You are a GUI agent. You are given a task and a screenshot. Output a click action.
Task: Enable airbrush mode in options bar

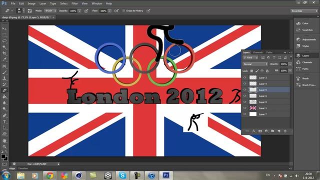click(116, 11)
